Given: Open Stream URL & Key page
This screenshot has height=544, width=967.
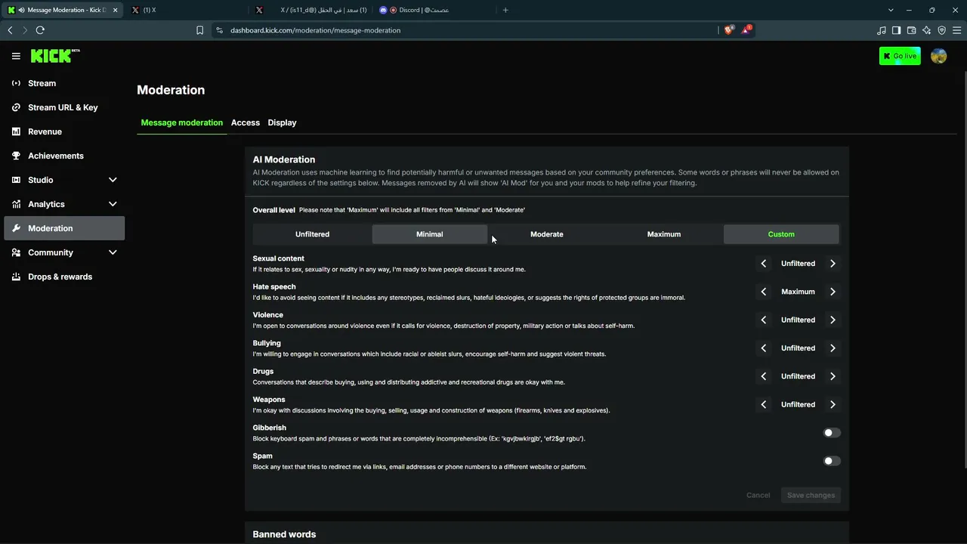Looking at the screenshot, I should (x=64, y=107).
